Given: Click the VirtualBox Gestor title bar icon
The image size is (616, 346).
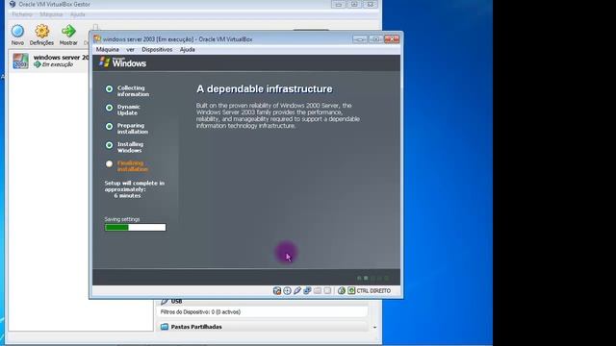Looking at the screenshot, I should click(x=13, y=4).
